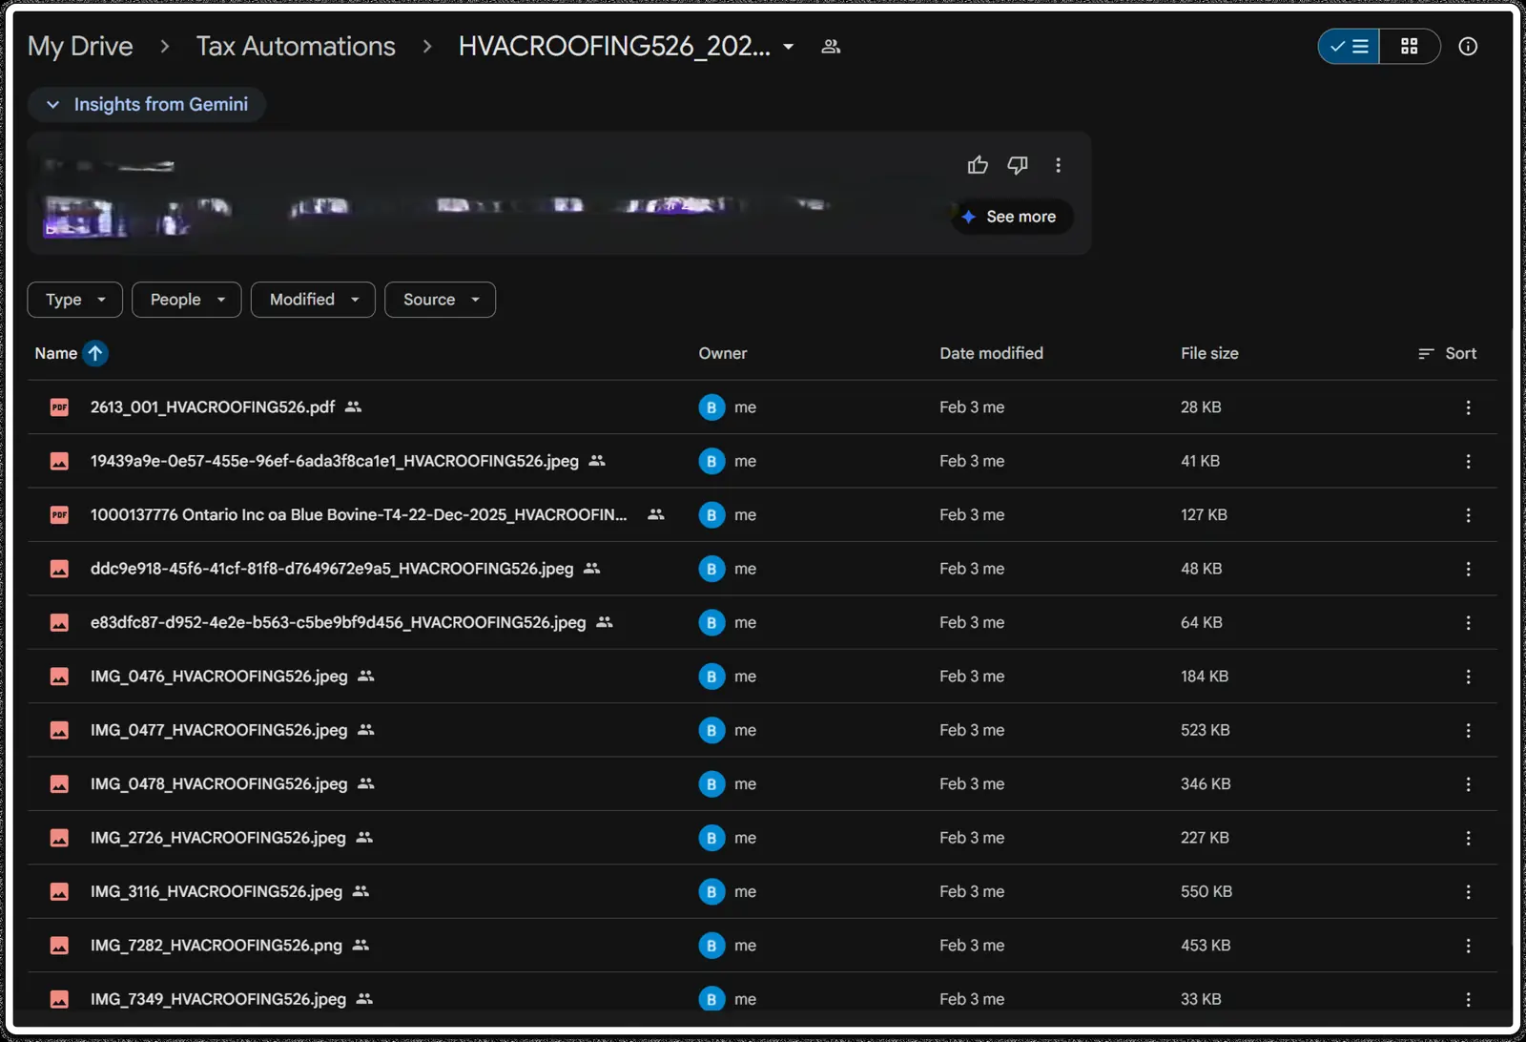1526x1042 pixels.
Task: Switch to list layout view
Action: (1349, 46)
